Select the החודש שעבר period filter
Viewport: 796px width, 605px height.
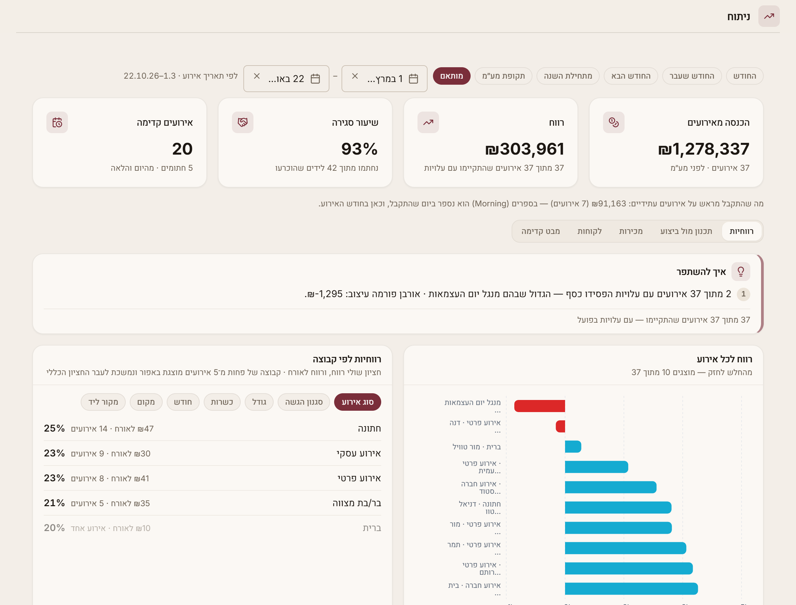pyautogui.click(x=691, y=76)
